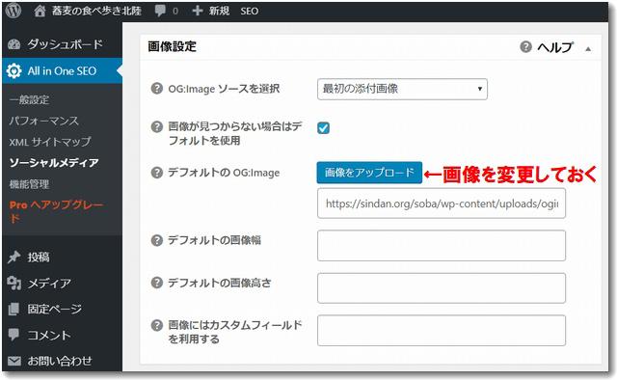
Task: Click the メディア icon in sidebar
Action: pos(13,283)
